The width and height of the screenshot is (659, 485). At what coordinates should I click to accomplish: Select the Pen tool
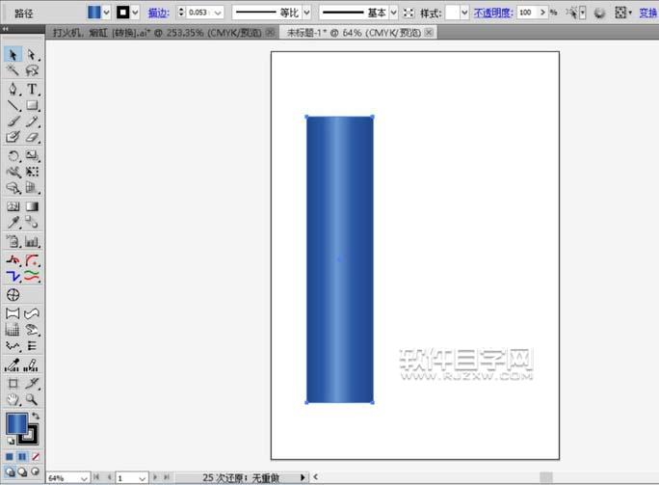tap(13, 89)
